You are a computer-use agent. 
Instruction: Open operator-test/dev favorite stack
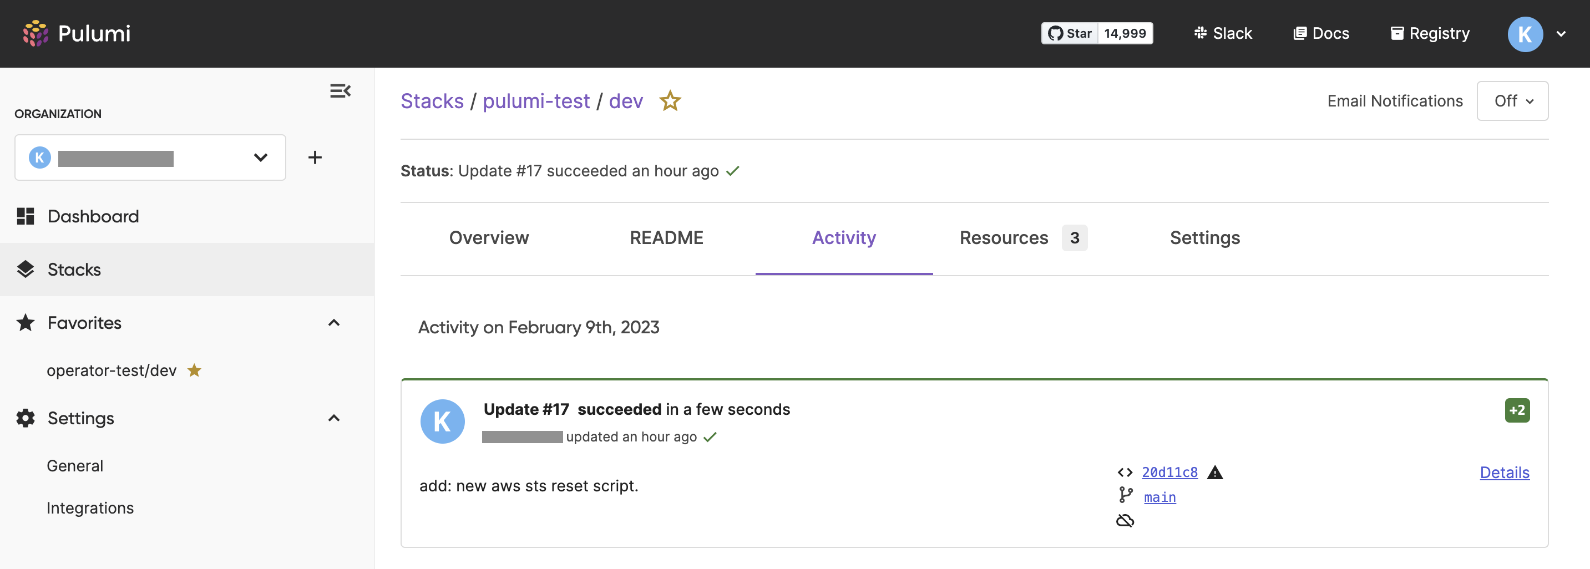click(x=112, y=370)
